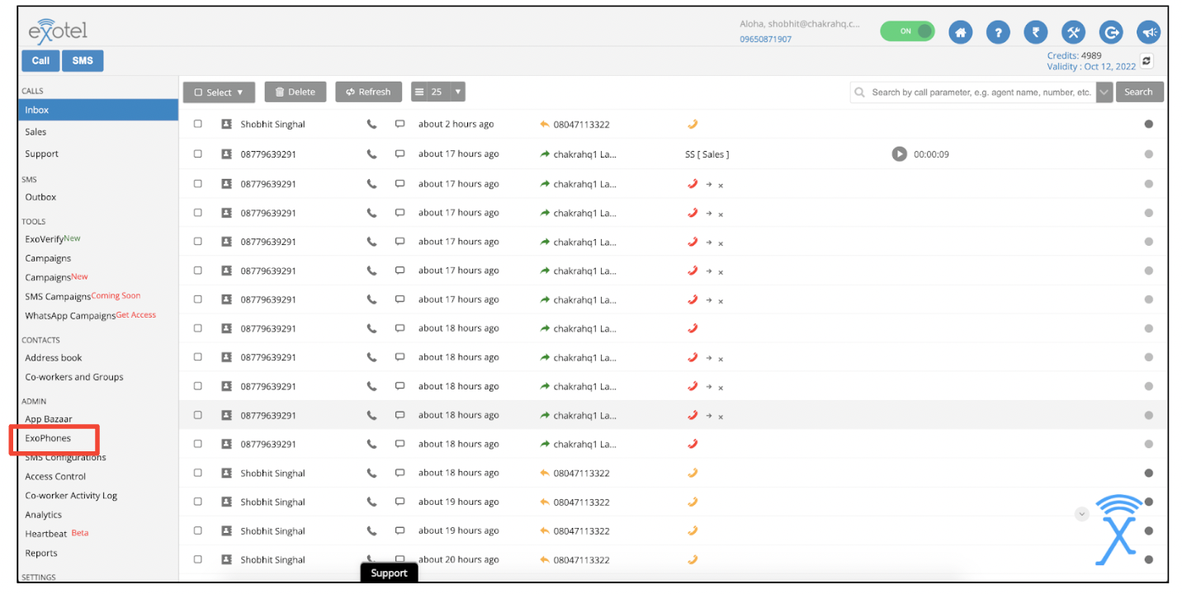Play the 00:00:09 call recording
The height and width of the screenshot is (594, 1182).
(899, 154)
